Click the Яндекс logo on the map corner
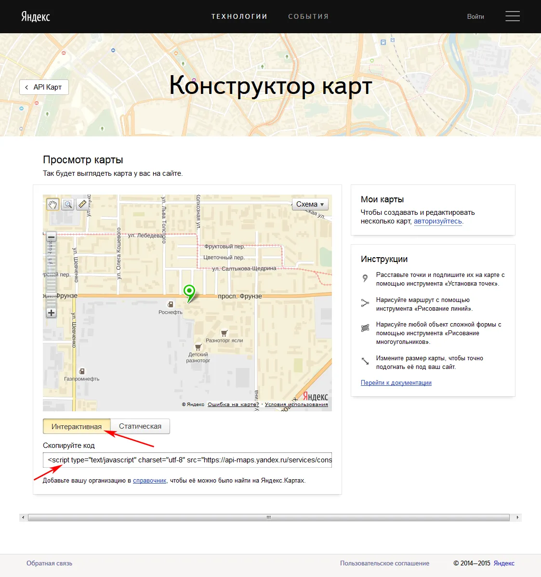Viewport: 541px width, 577px height. point(316,396)
